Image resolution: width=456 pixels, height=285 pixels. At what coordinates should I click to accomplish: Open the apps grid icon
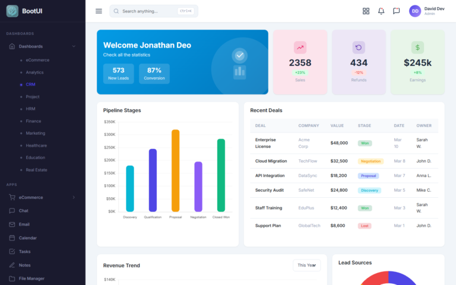[366, 11]
